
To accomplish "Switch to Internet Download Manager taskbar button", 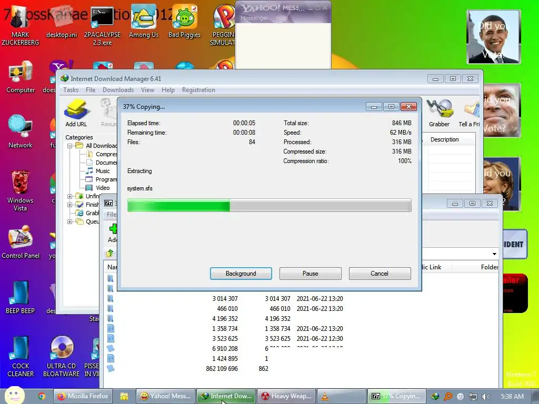I will [226, 396].
